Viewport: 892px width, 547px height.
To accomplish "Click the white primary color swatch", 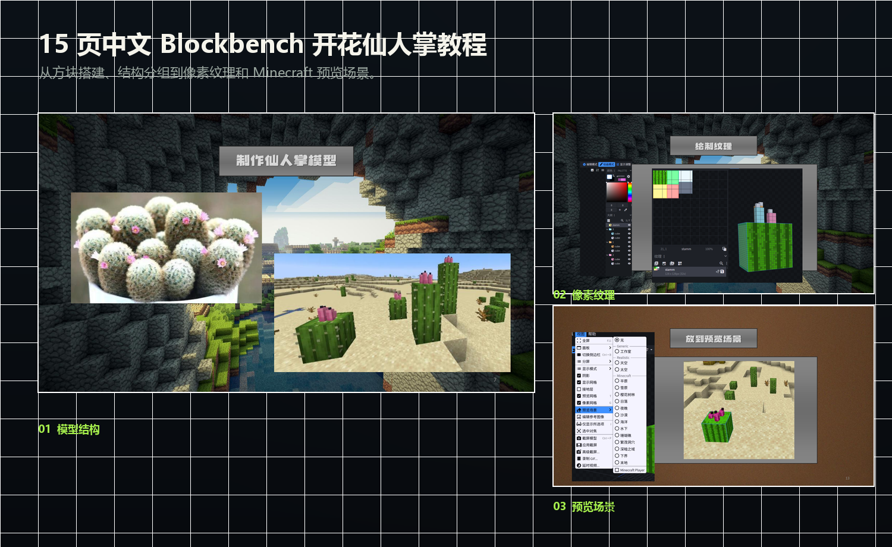I will coord(610,177).
